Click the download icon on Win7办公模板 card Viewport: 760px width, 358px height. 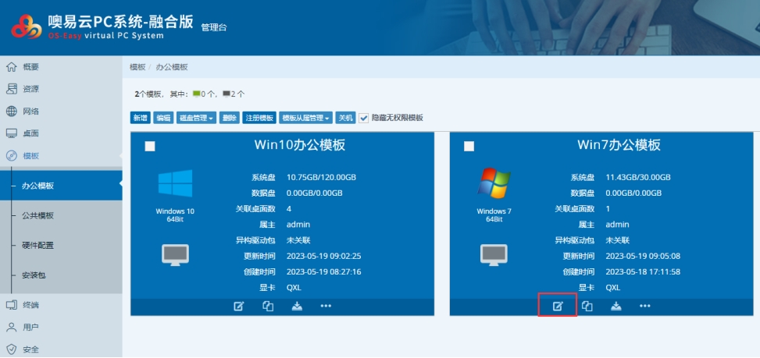[x=616, y=306]
